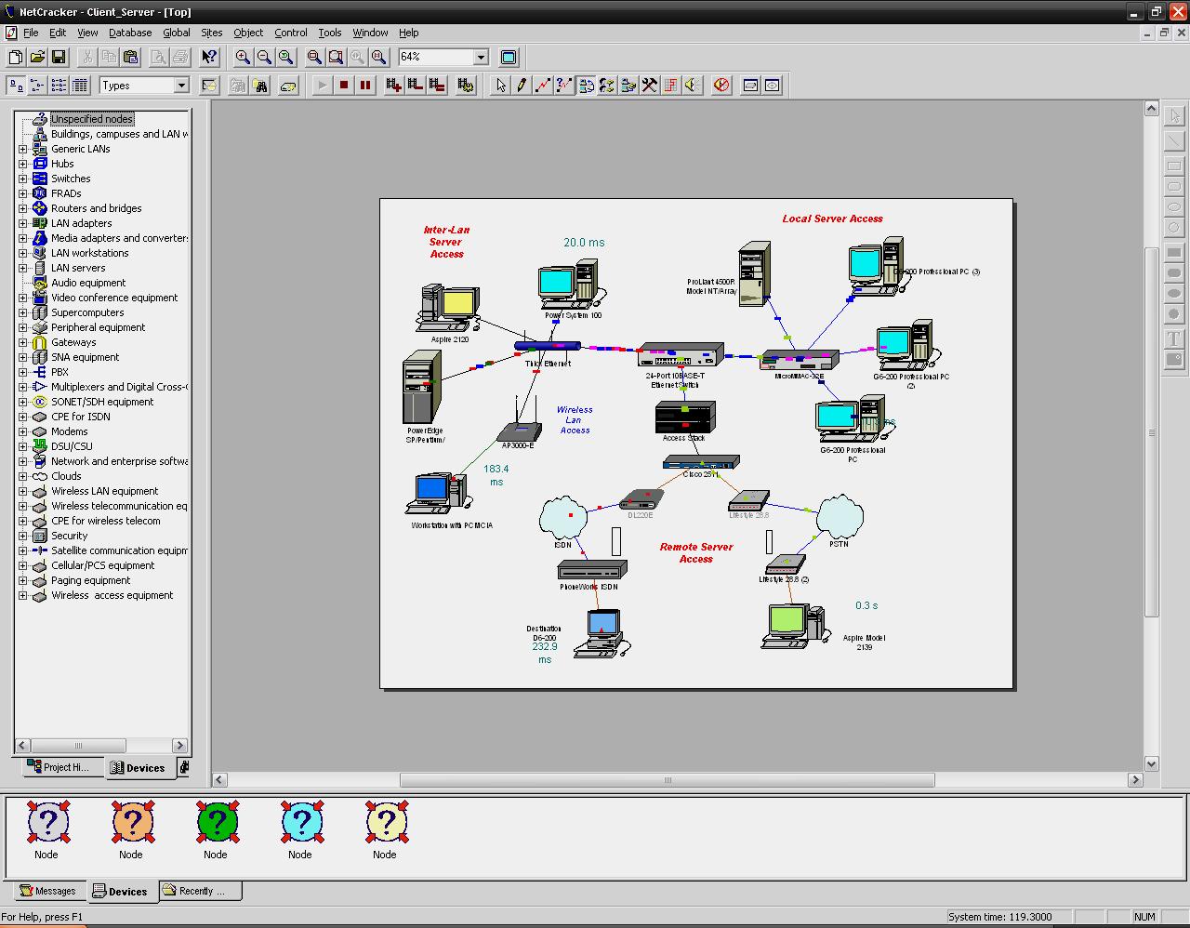Click the Zoom In magnifier icon
The image size is (1190, 928).
243,58
